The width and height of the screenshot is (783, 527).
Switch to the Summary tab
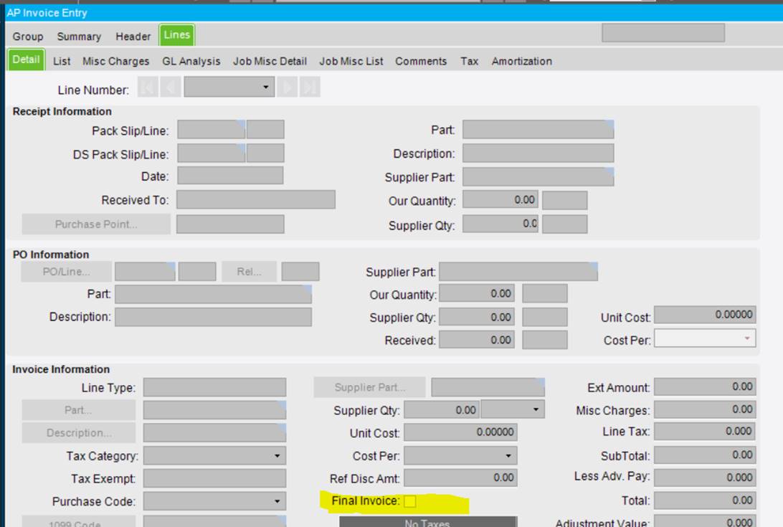[x=79, y=37]
